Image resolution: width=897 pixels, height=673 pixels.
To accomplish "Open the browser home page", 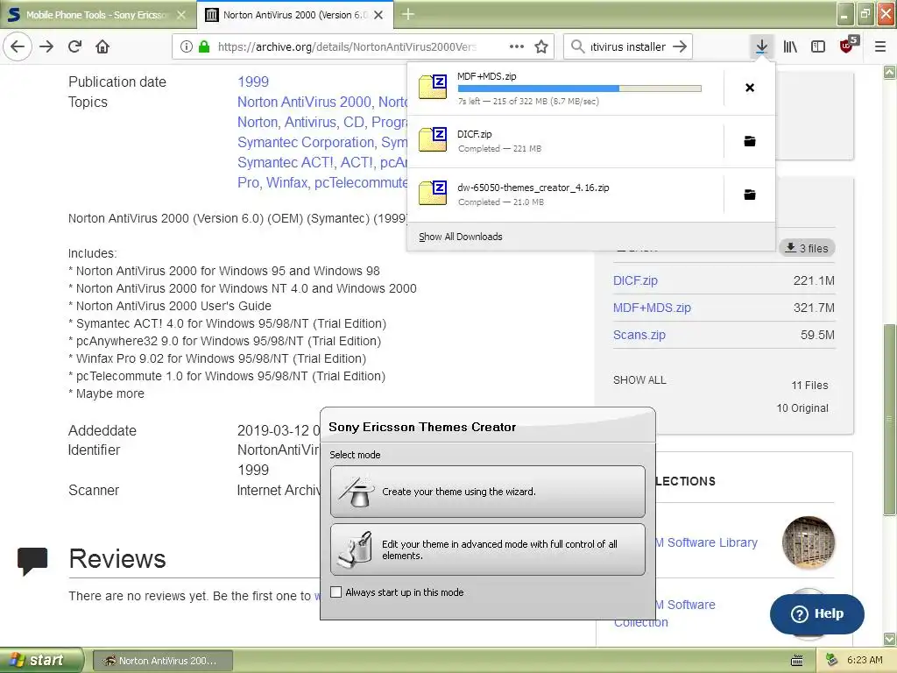I will pos(102,46).
